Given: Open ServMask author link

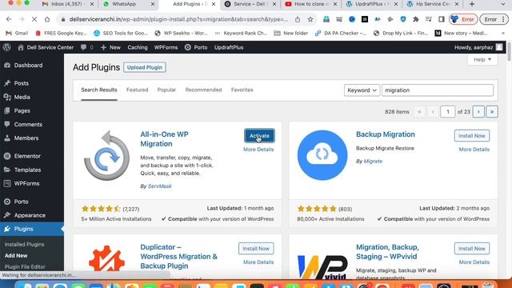Looking at the screenshot, I should [x=160, y=186].
